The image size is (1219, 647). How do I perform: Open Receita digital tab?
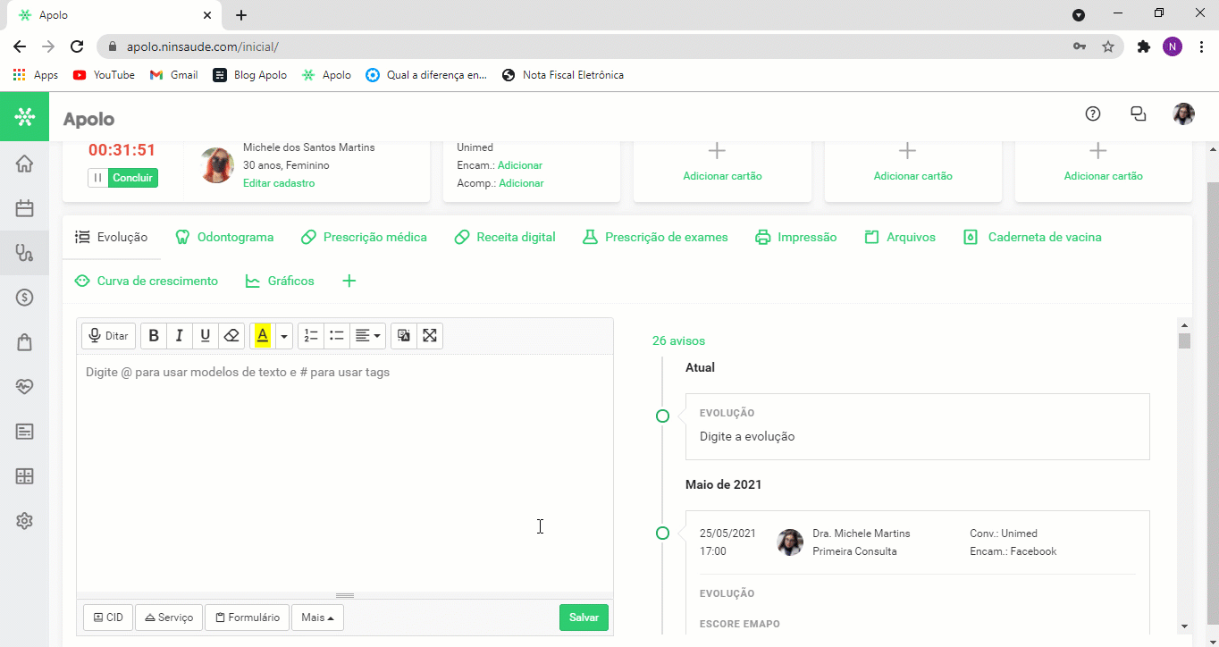pos(505,237)
